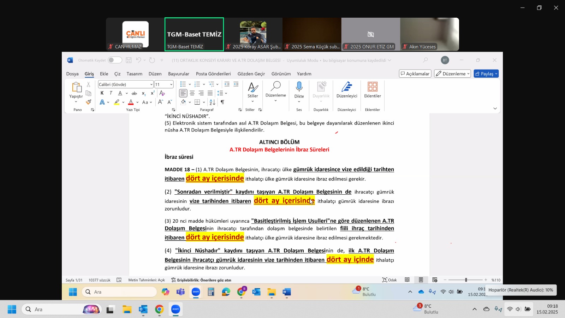Switch to the Ekle ribbon tab

pos(104,74)
